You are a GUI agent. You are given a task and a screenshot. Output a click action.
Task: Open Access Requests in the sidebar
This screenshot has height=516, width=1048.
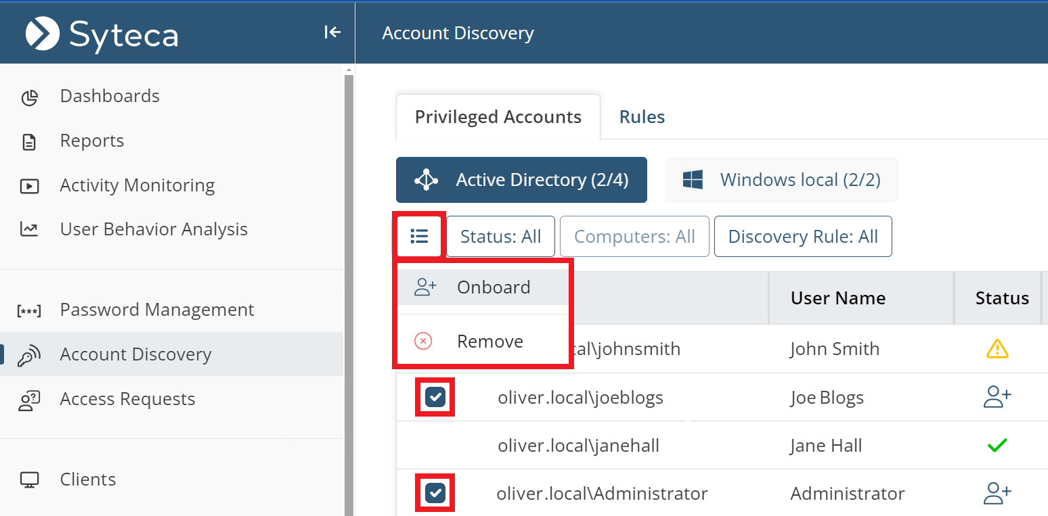pyautogui.click(x=127, y=400)
